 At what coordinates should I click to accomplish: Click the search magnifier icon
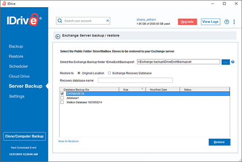click(x=60, y=21)
